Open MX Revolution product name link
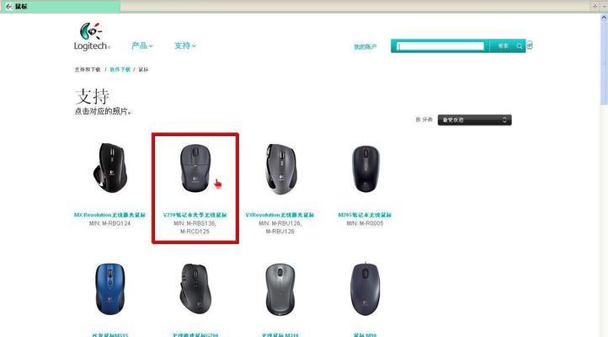 click(x=109, y=215)
